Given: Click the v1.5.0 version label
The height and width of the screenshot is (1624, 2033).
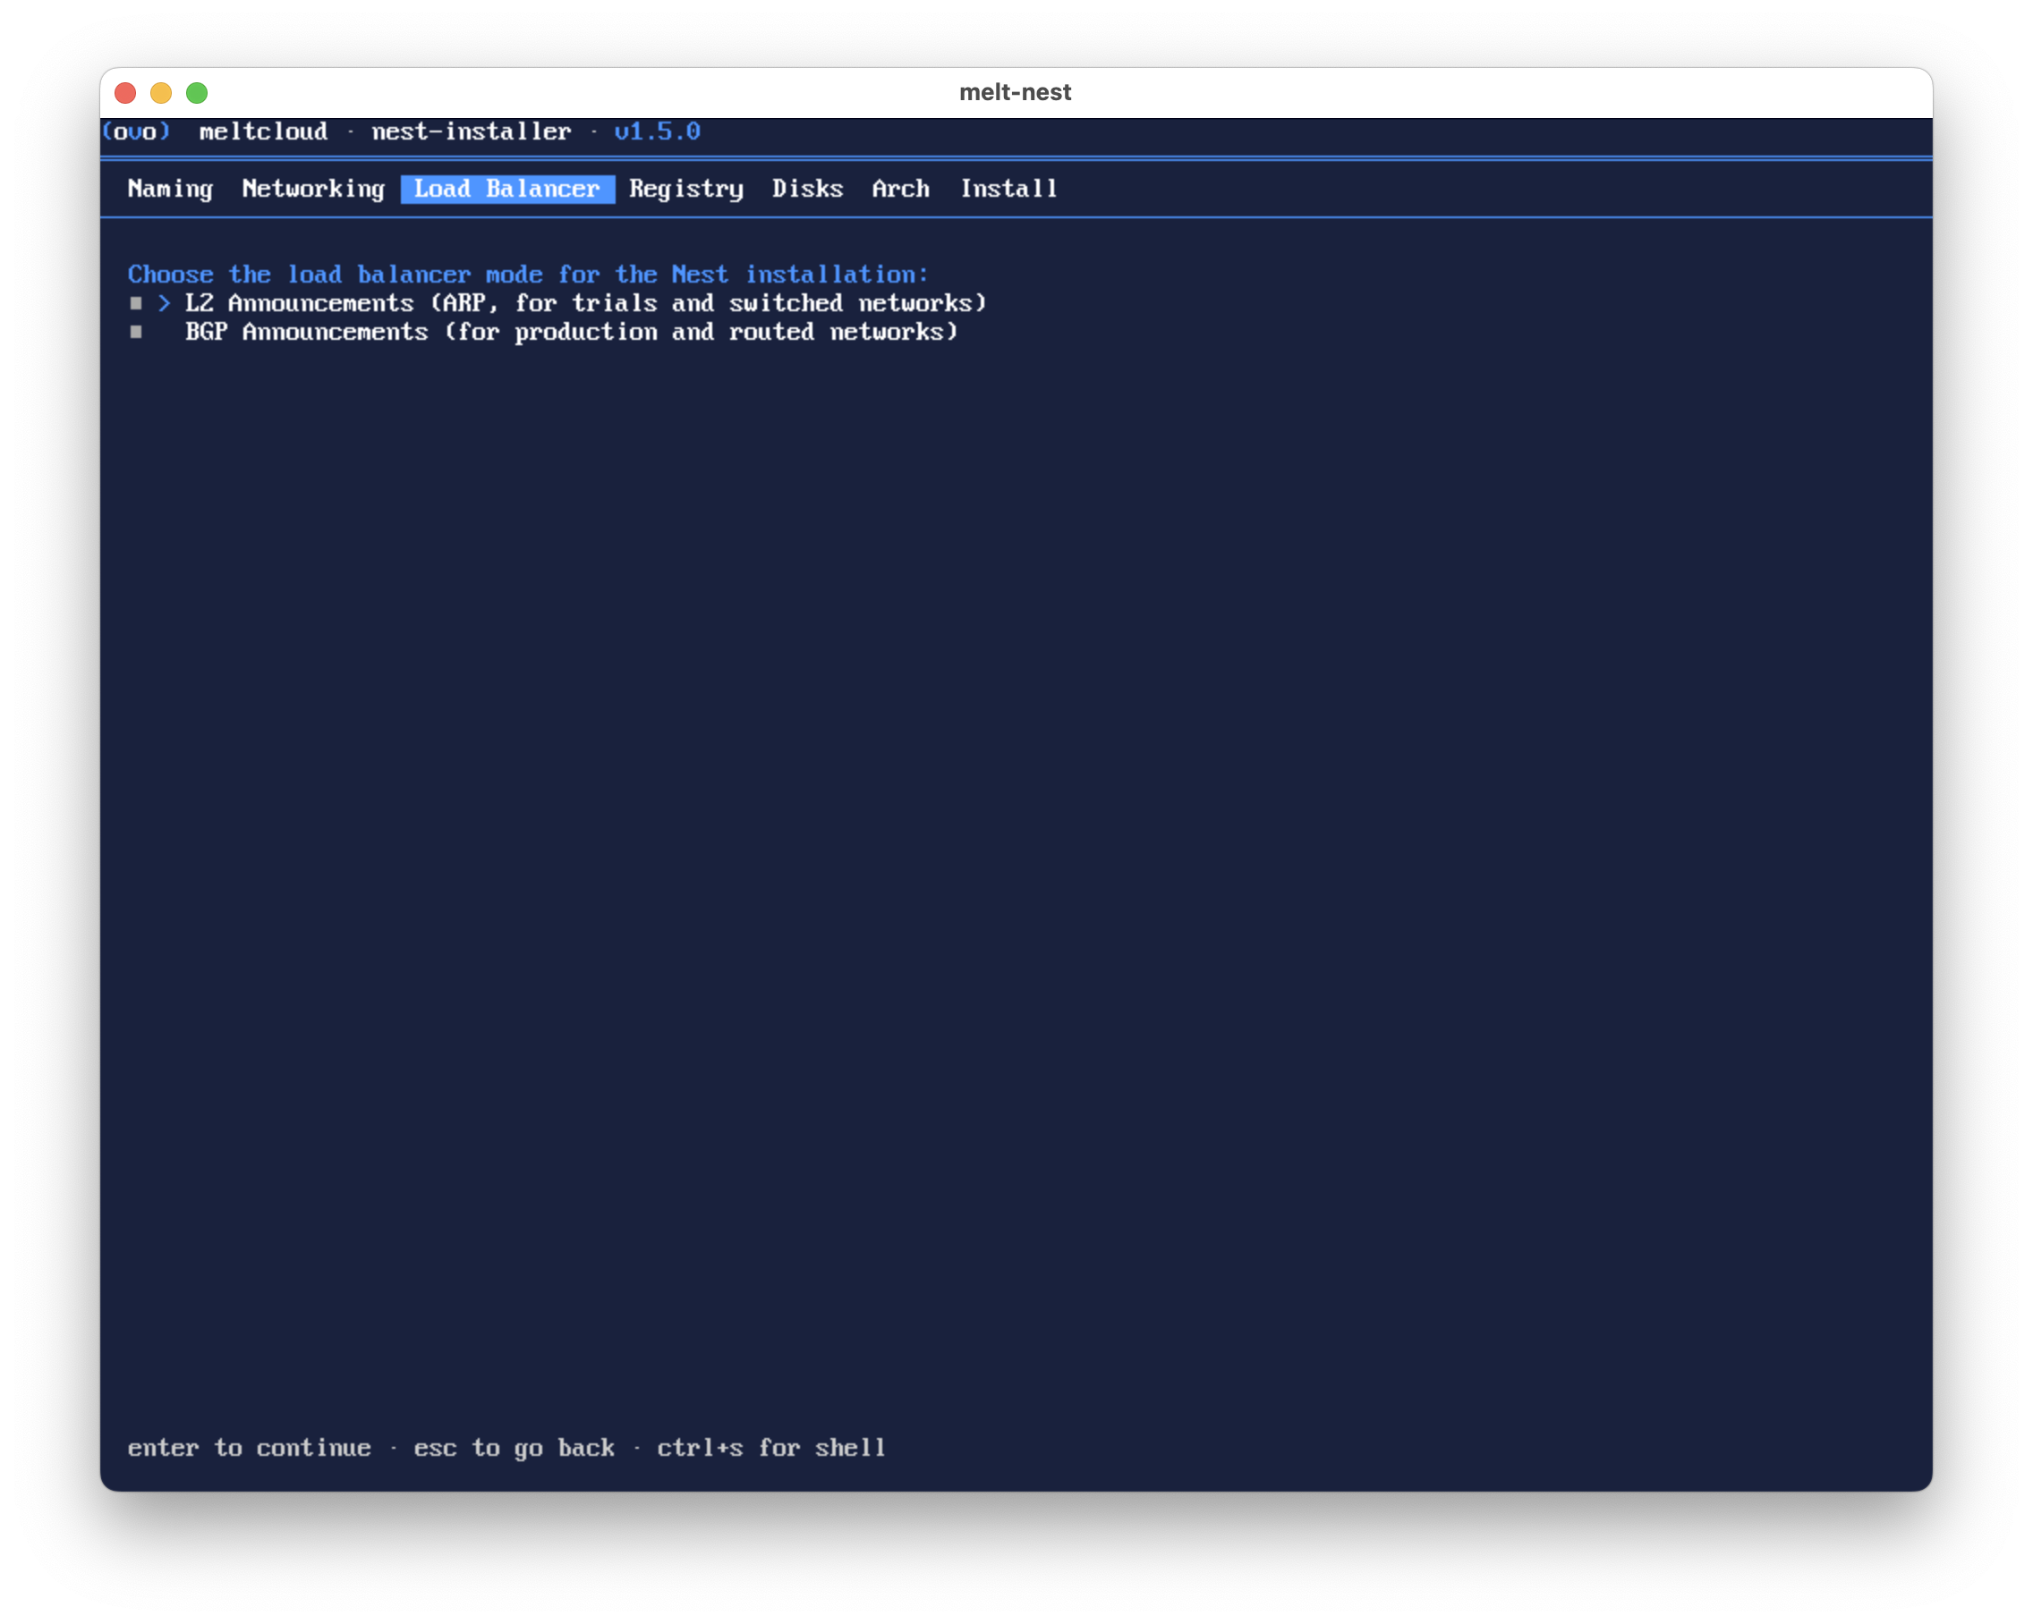Looking at the screenshot, I should 658,131.
